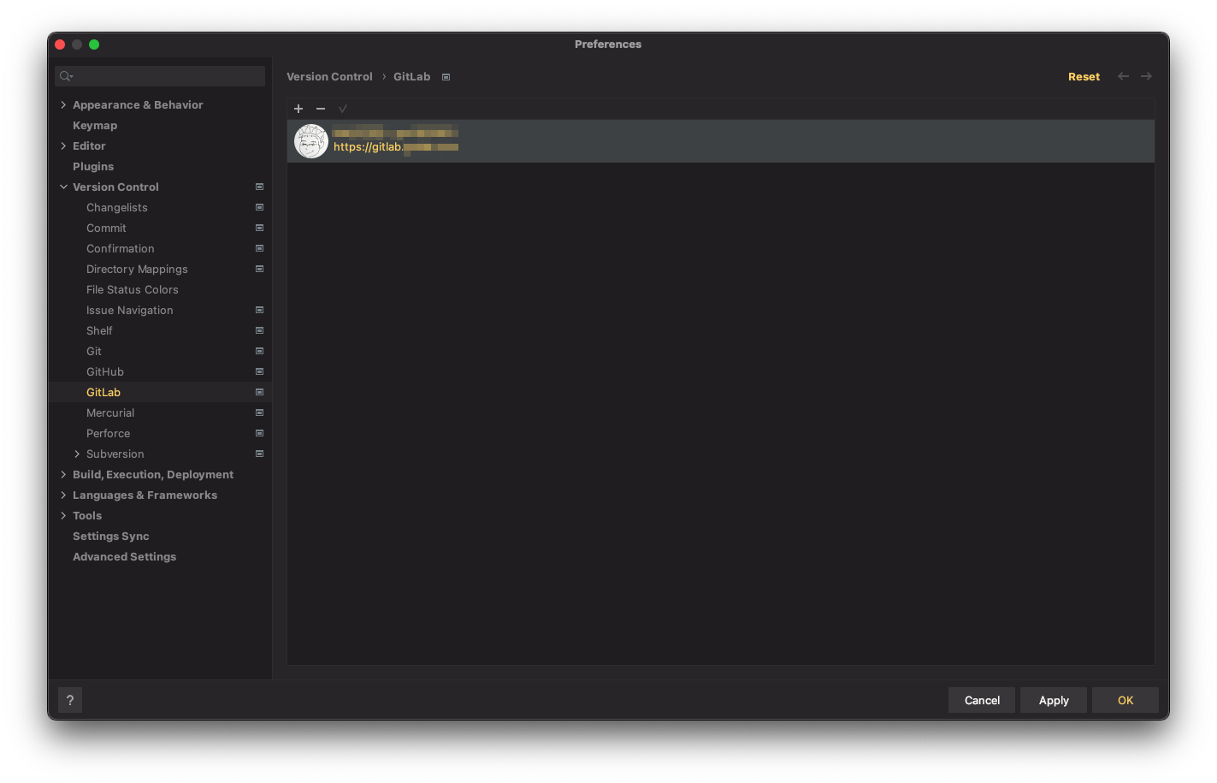Click project icon on Version Control row
Viewport: 1217px width, 783px height.
[259, 187]
